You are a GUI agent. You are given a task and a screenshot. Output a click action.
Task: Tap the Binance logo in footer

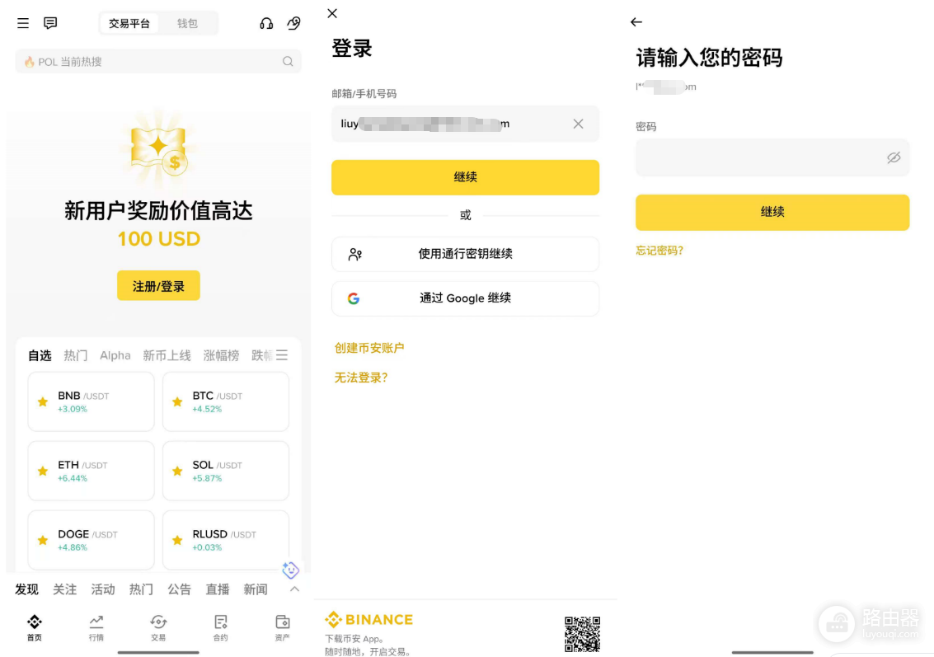pyautogui.click(x=368, y=619)
